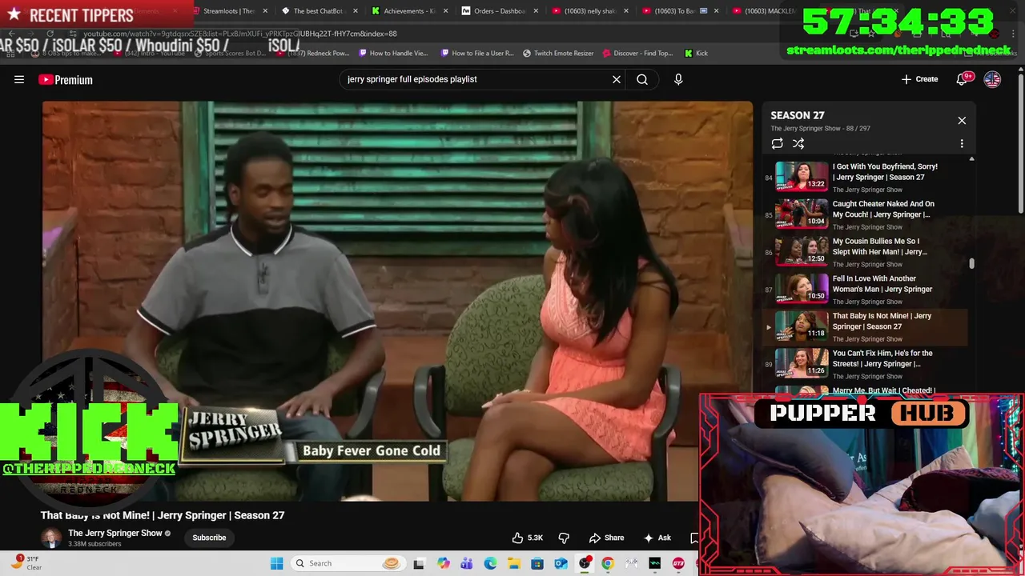The height and width of the screenshot is (576, 1025).
Task: Launch Copilot from taskbar
Action: 443,563
